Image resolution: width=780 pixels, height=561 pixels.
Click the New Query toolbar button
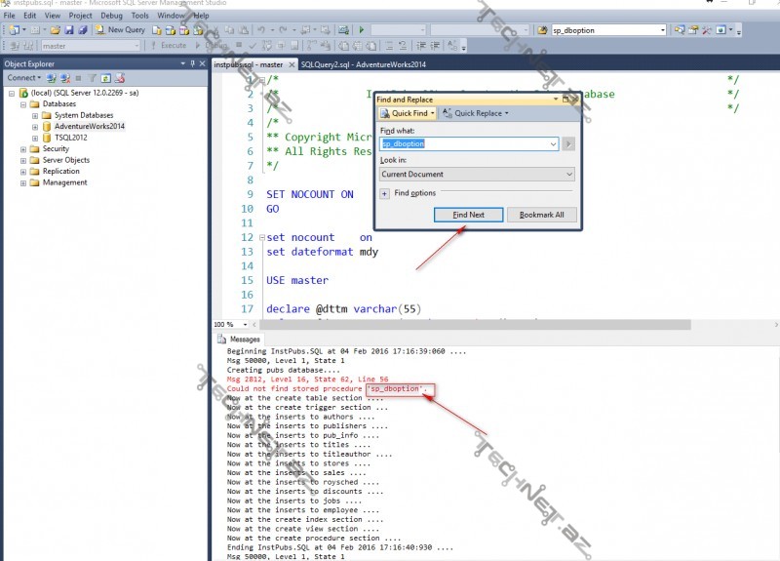[120, 30]
